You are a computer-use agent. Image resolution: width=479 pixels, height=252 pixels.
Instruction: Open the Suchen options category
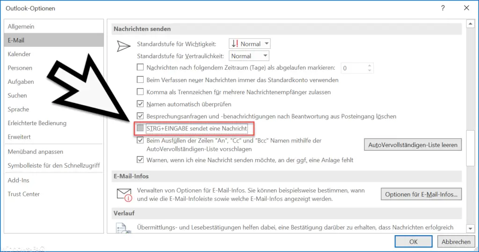pyautogui.click(x=54, y=95)
